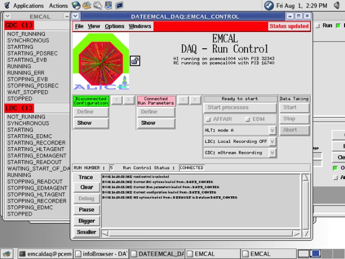Click the GNOME foot icon beside Applications
345x259 pixels.
[x=7, y=5]
